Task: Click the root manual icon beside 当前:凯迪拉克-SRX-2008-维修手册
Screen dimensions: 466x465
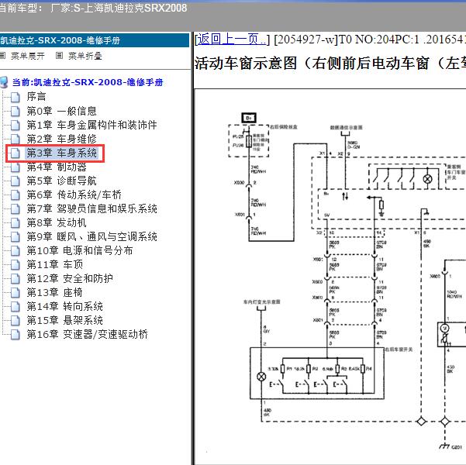Action: point(4,82)
